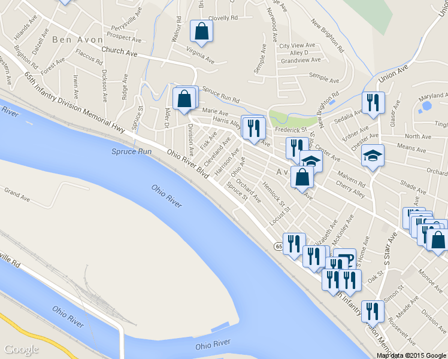Select the school marker near Chester Ave
448x359 pixels.
[x=373, y=157]
